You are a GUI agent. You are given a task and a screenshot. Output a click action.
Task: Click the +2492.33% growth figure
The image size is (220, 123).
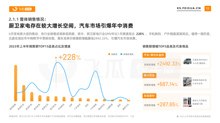pyautogui.click(x=169, y=64)
